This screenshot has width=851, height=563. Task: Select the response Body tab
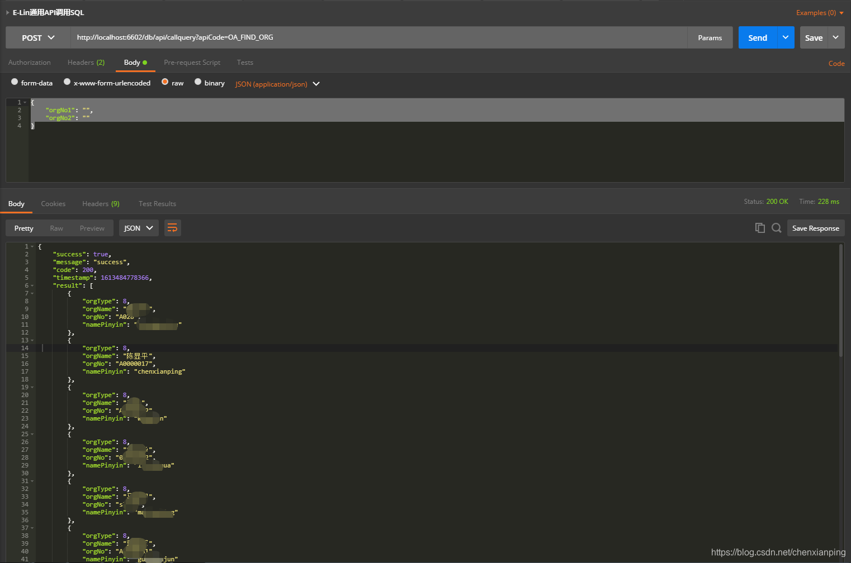click(x=16, y=204)
